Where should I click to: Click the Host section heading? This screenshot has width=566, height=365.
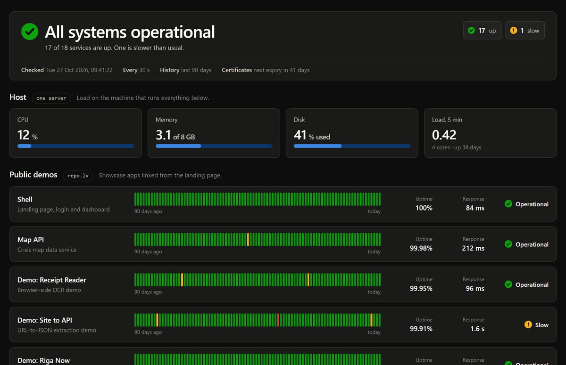click(x=18, y=97)
